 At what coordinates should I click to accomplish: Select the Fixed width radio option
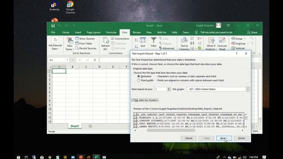click(x=138, y=80)
